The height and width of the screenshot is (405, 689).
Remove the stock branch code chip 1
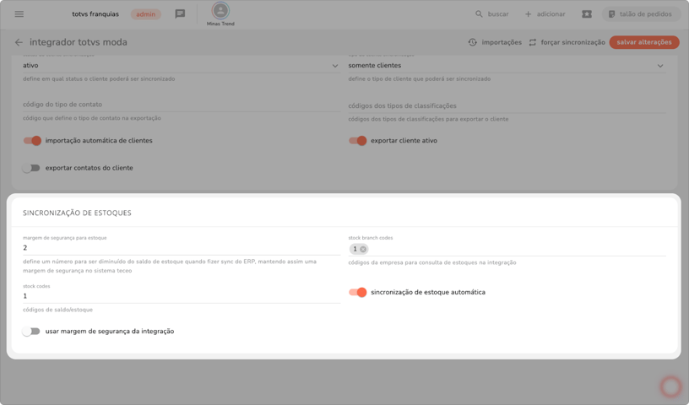point(363,249)
